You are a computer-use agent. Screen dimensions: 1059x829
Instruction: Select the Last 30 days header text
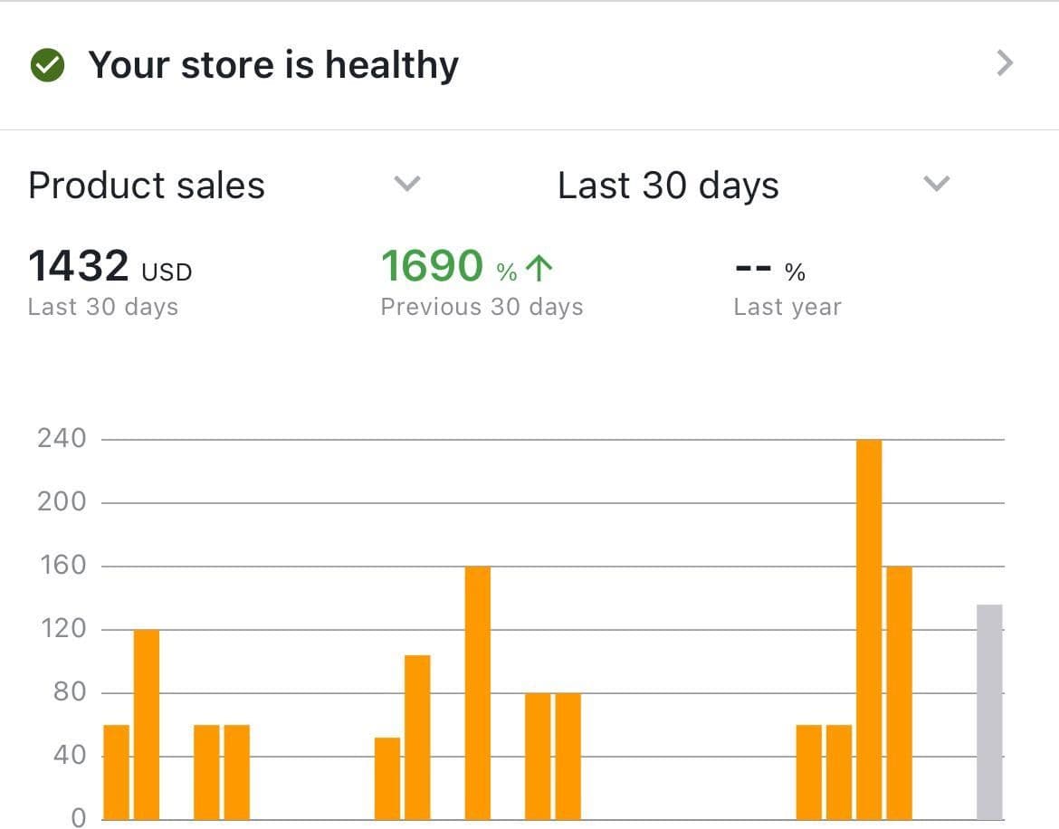669,185
